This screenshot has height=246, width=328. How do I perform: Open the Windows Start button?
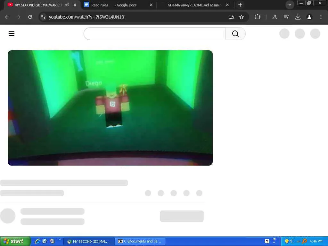(x=15, y=241)
